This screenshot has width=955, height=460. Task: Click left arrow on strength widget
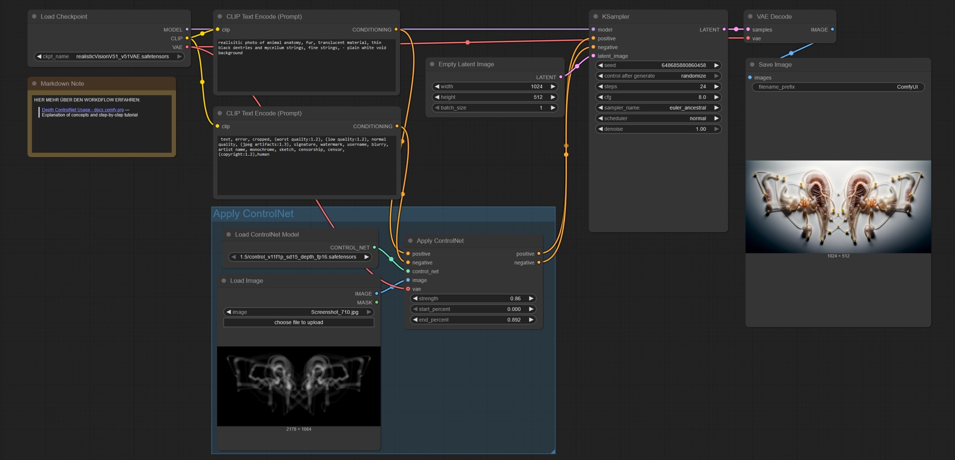pyautogui.click(x=415, y=298)
